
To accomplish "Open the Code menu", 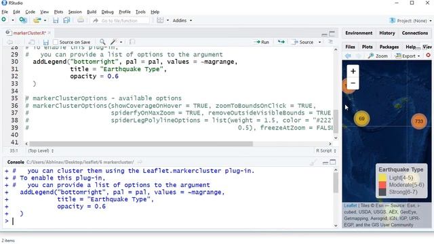I will (30, 12).
